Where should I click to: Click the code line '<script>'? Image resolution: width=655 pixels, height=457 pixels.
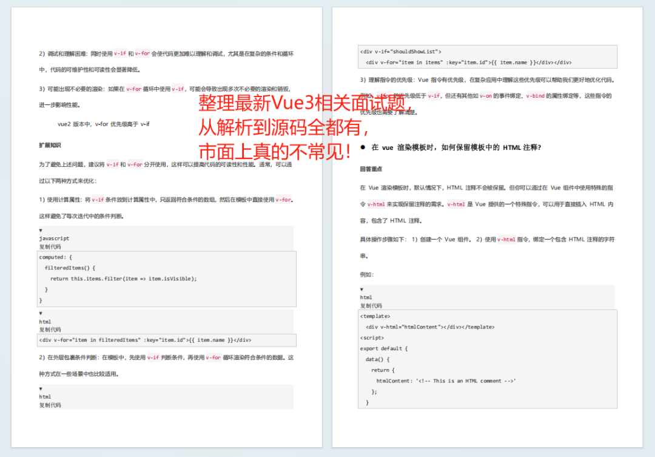click(x=372, y=338)
